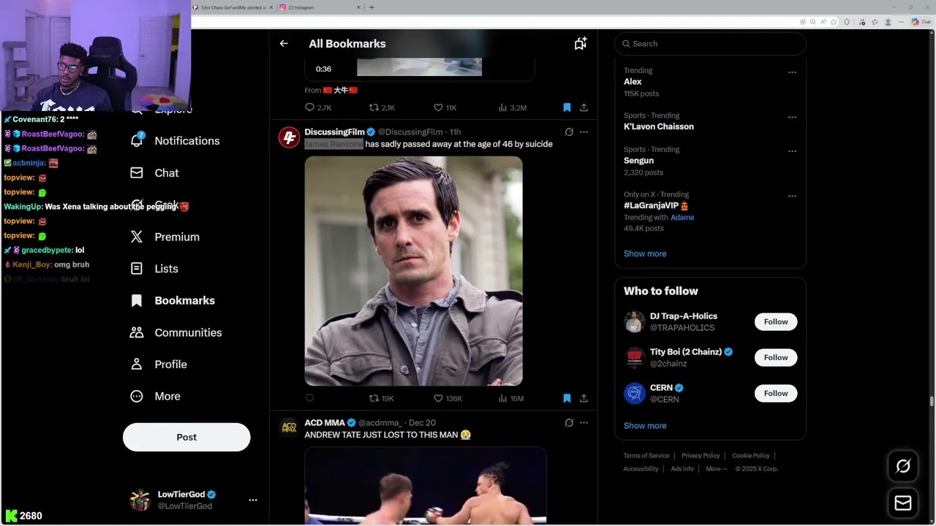Screen dimensions: 936x526
Task: Open more options for #LaGranjaVIP trend
Action: [x=792, y=196]
